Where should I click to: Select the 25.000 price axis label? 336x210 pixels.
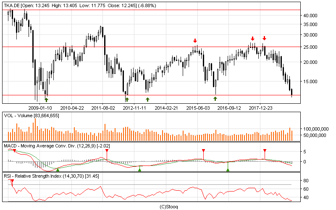point(310,47)
